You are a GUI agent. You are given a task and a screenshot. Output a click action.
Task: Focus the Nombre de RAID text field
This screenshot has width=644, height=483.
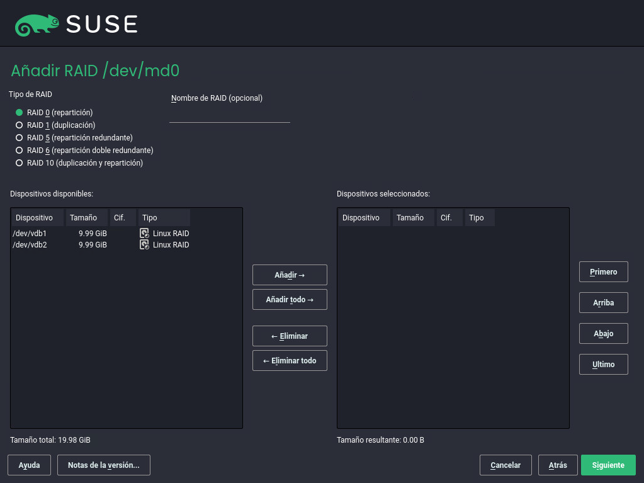[229, 115]
